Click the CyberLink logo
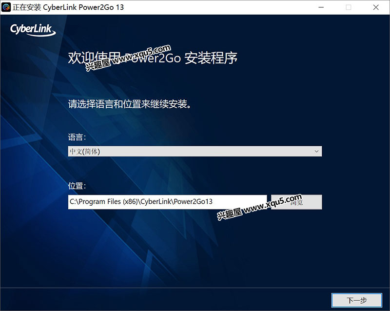 coord(33,30)
